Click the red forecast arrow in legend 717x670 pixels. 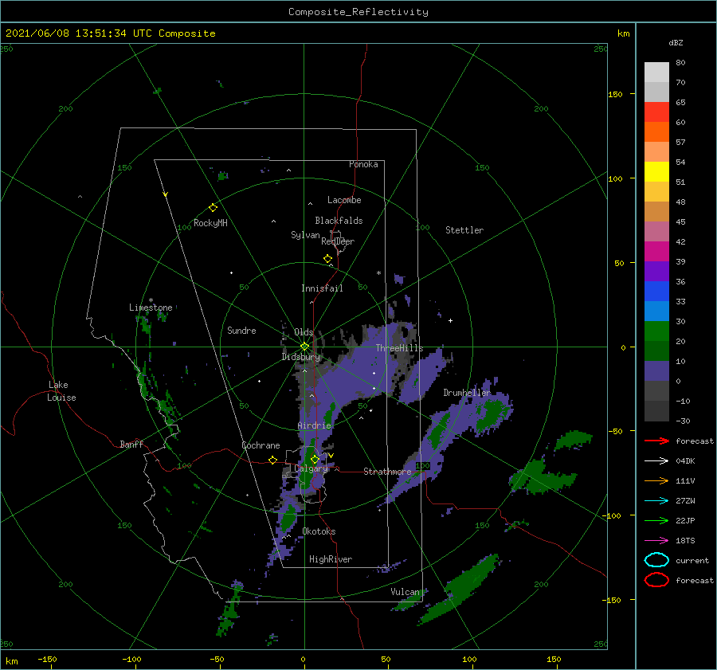click(x=656, y=441)
